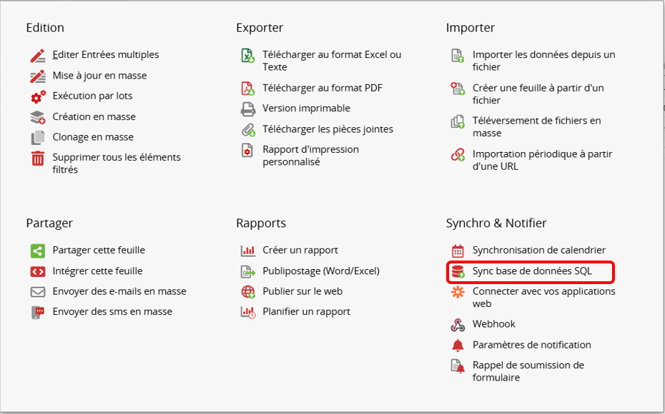665x414 pixels.
Task: Click the trash icon for Supprimer tous les éléments filtrés
Action: click(x=38, y=158)
